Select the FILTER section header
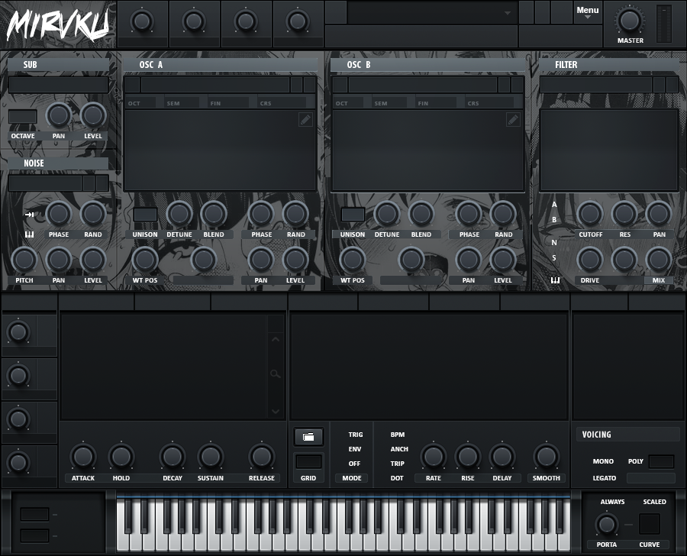687x556 pixels. [566, 65]
